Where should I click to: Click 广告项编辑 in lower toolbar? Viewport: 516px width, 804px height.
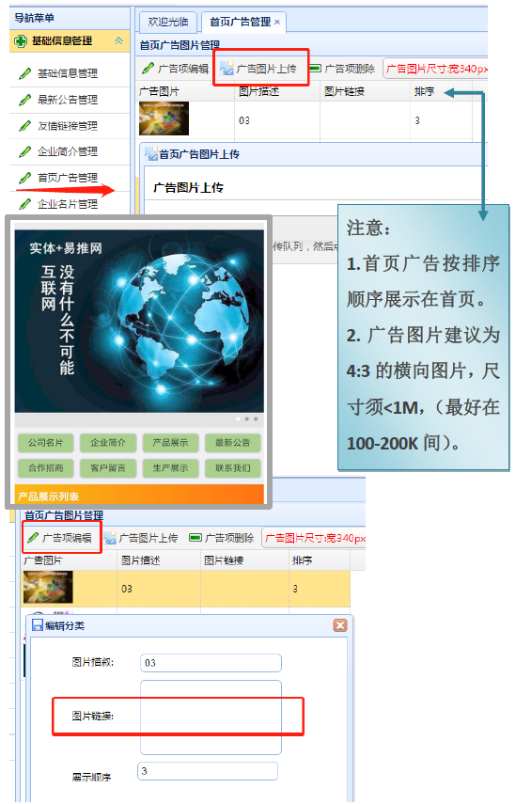[x=60, y=537]
